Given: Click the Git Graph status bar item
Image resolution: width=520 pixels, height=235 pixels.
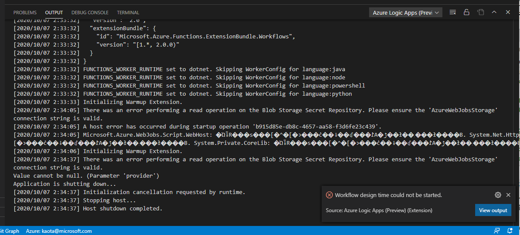Looking at the screenshot, I should (x=9, y=231).
